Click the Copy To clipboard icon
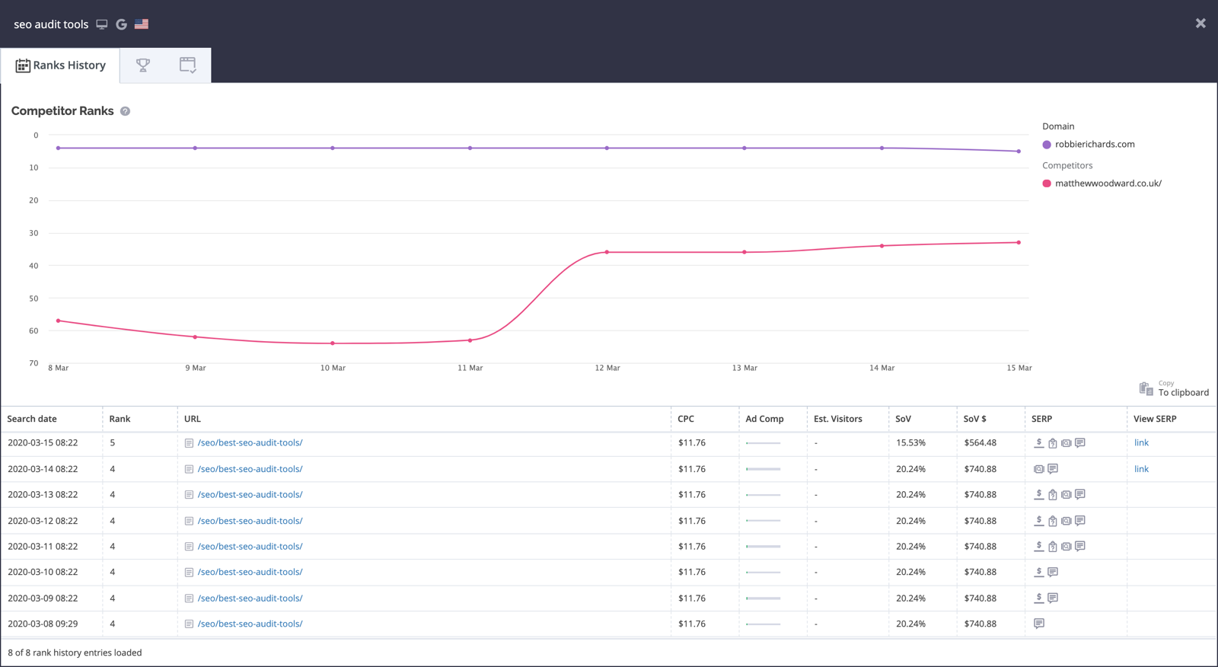This screenshot has height=667, width=1218. point(1146,389)
